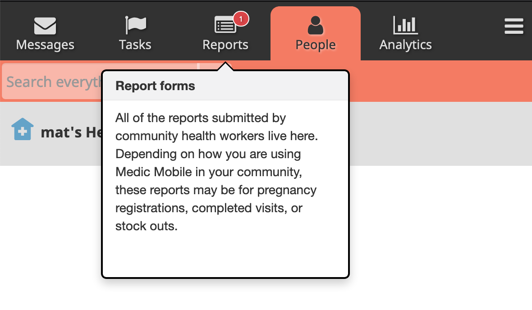Switch to the Tasks tab
The width and height of the screenshot is (532, 310).
135,34
